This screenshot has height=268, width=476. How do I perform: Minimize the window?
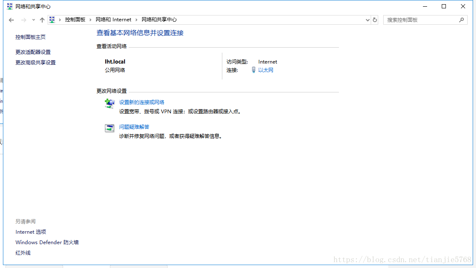tap(425, 6)
